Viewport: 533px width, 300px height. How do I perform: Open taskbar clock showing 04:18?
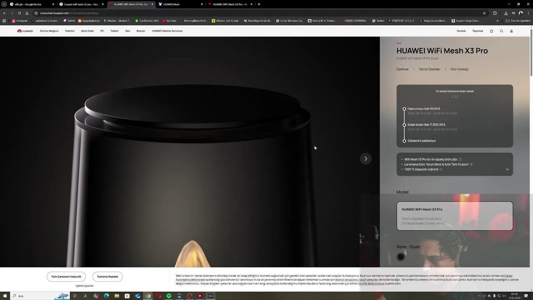click(x=514, y=296)
